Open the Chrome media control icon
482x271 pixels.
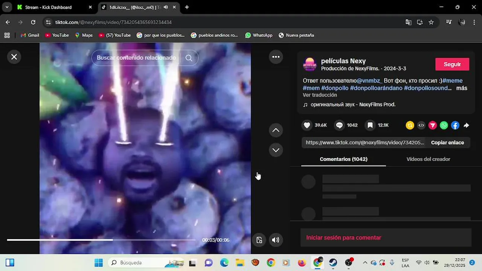coord(448,22)
